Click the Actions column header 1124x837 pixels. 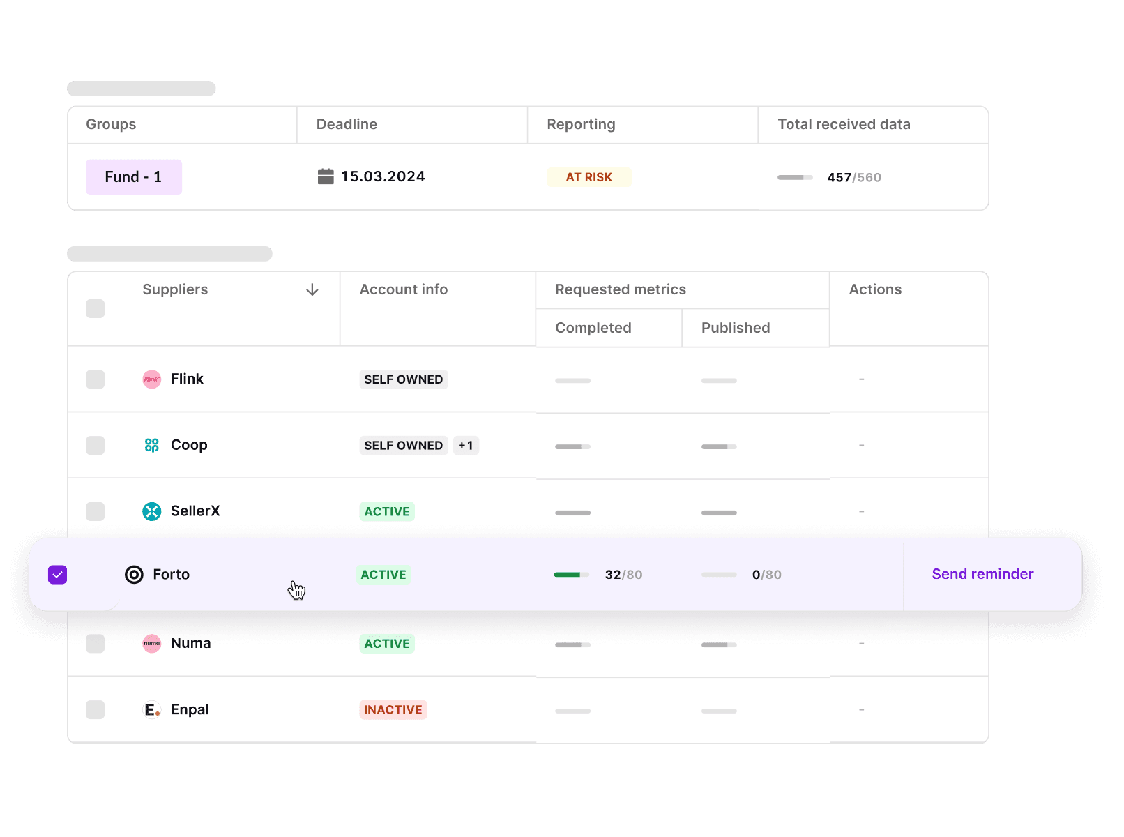click(x=875, y=289)
